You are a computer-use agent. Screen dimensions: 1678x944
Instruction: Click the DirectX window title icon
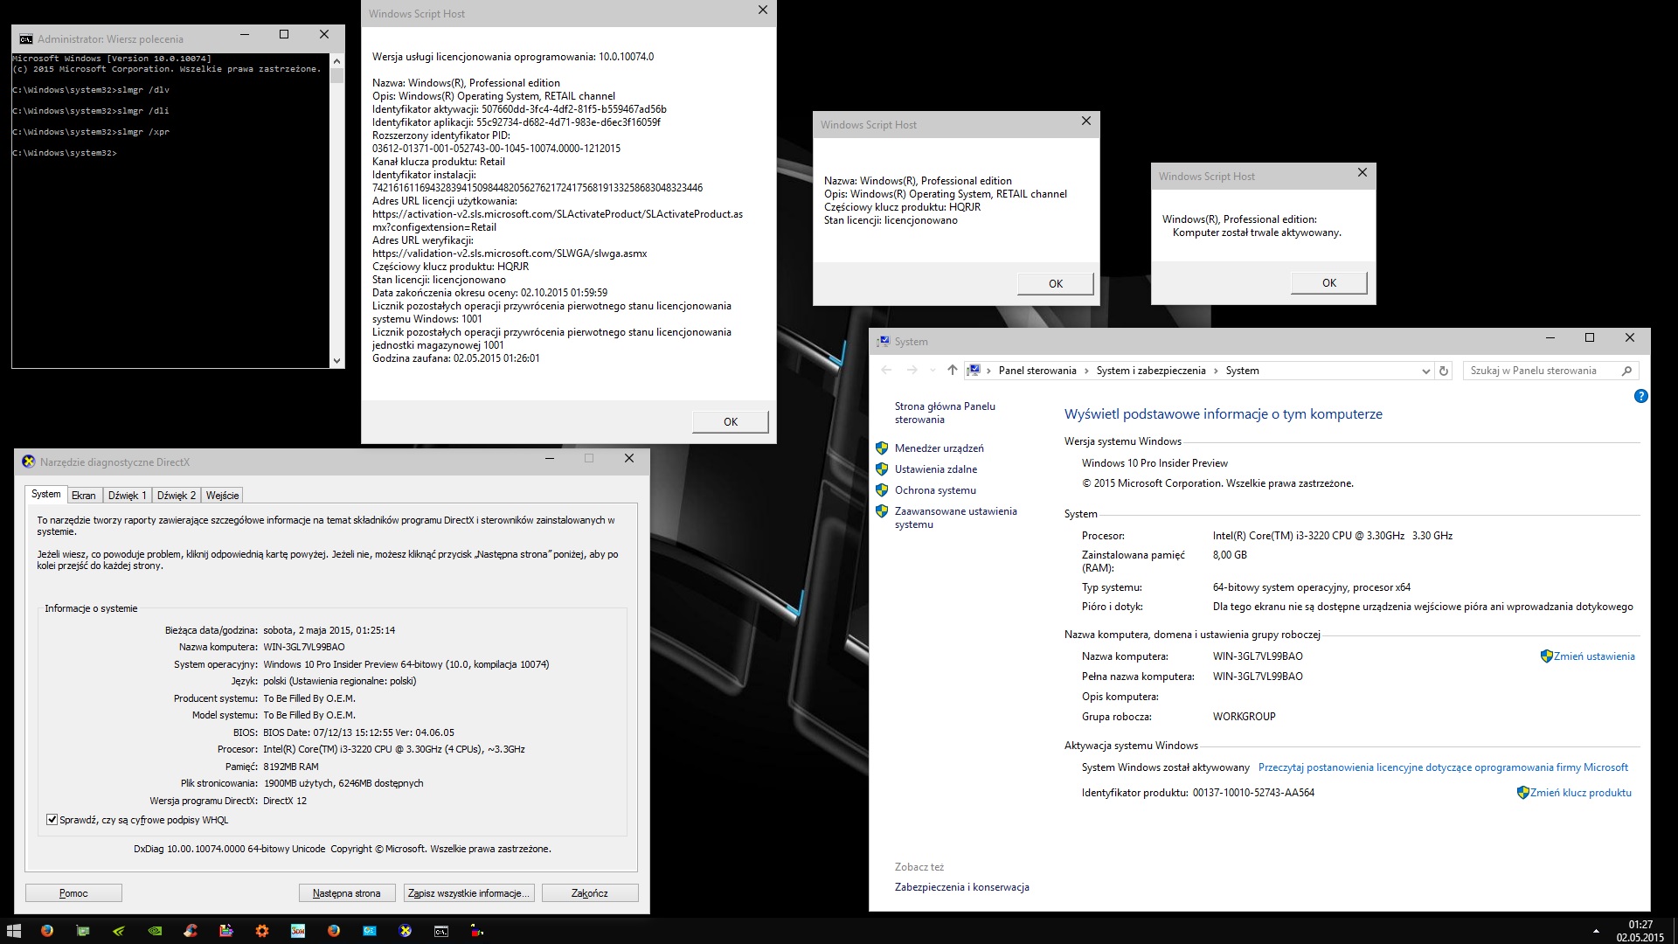(28, 462)
